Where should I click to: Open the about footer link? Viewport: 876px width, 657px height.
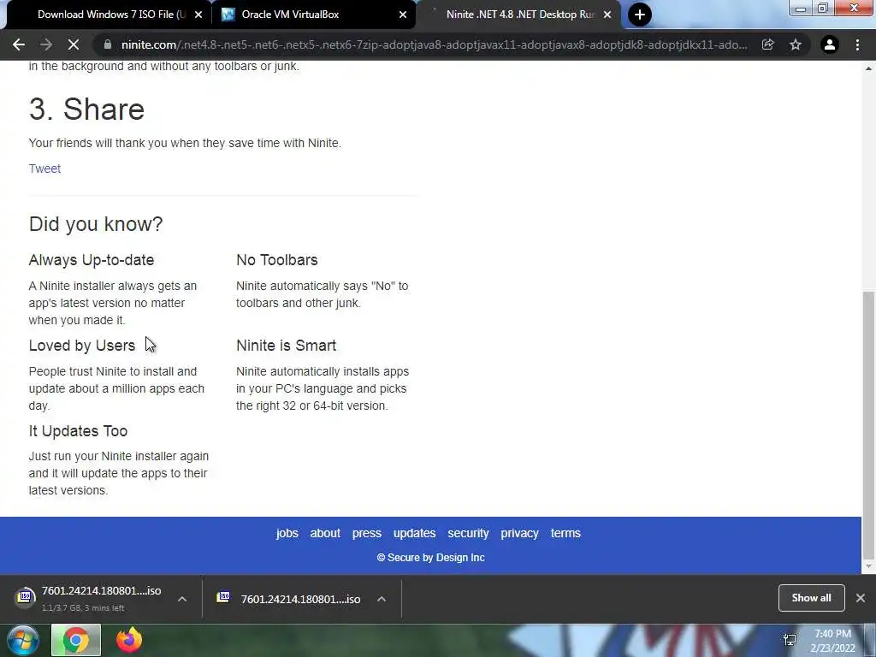coord(325,534)
